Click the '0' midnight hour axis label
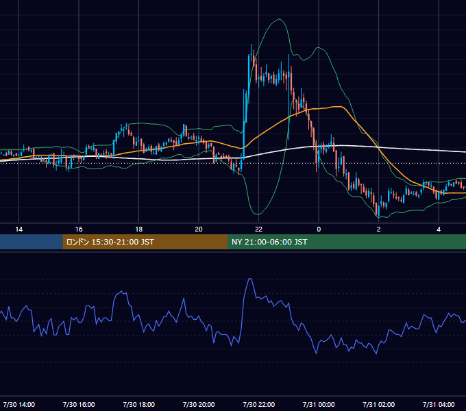Screen dimensions: 466x411 (319, 229)
